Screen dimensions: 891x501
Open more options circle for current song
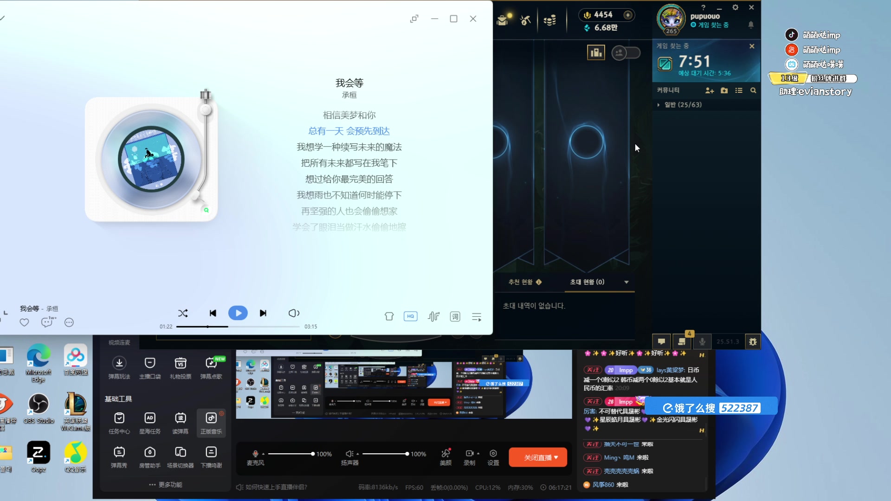(x=69, y=322)
